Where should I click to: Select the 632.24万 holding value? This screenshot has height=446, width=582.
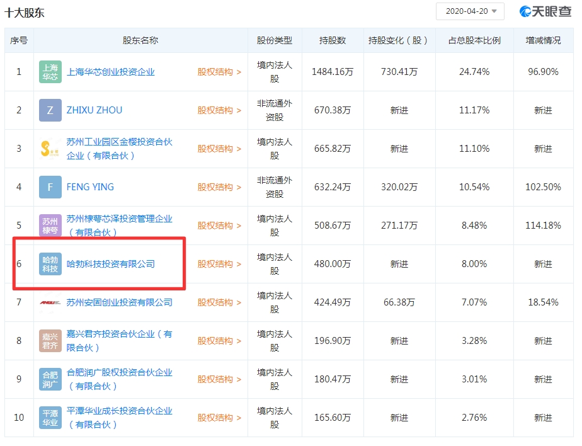(x=333, y=187)
